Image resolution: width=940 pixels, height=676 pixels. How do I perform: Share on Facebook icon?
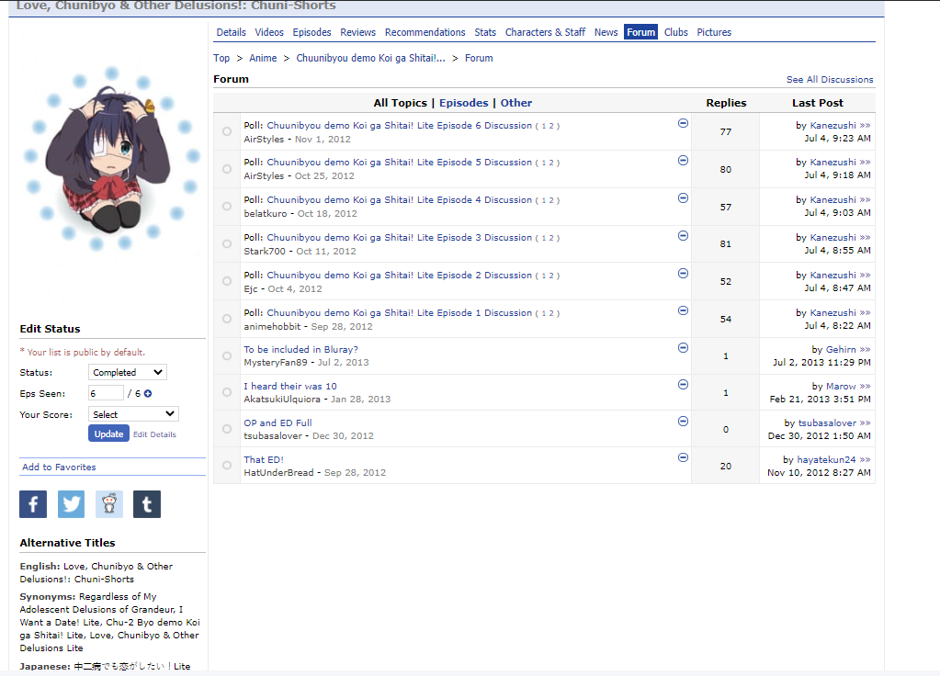[x=33, y=504]
